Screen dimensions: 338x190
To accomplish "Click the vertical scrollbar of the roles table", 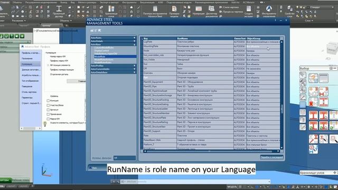I will coord(281,95).
